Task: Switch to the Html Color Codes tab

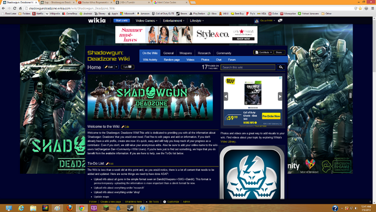Action: 170,2
